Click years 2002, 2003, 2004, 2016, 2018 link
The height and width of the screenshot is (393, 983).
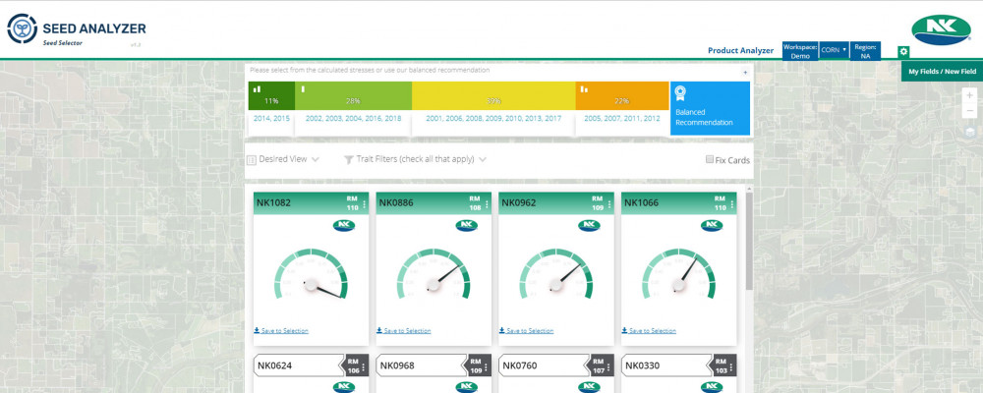click(x=353, y=118)
